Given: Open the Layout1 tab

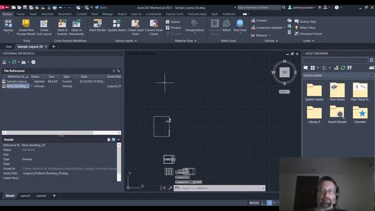Looking at the screenshot, I should click(25, 196).
